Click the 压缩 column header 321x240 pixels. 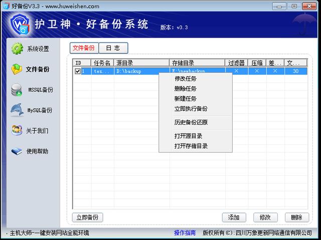257,63
